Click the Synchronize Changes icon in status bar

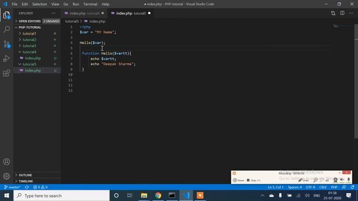(27, 187)
